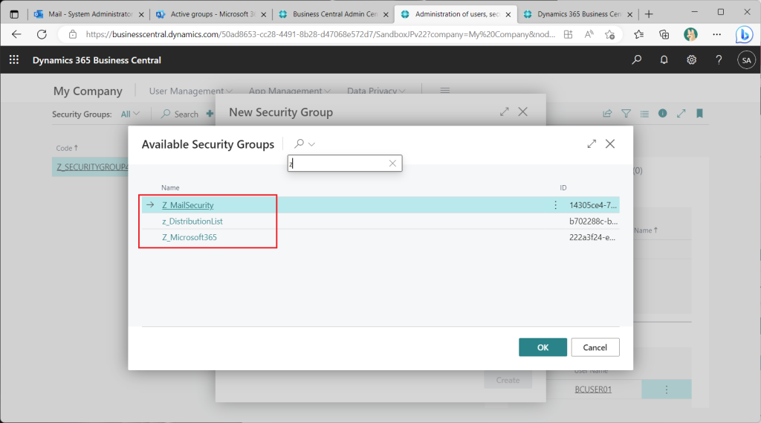
Task: Open a new browser tab
Action: [649, 14]
